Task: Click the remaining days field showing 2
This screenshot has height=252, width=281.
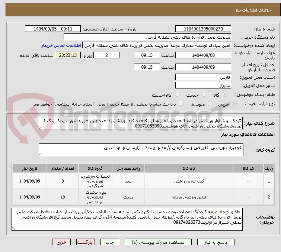Action: tap(106, 55)
